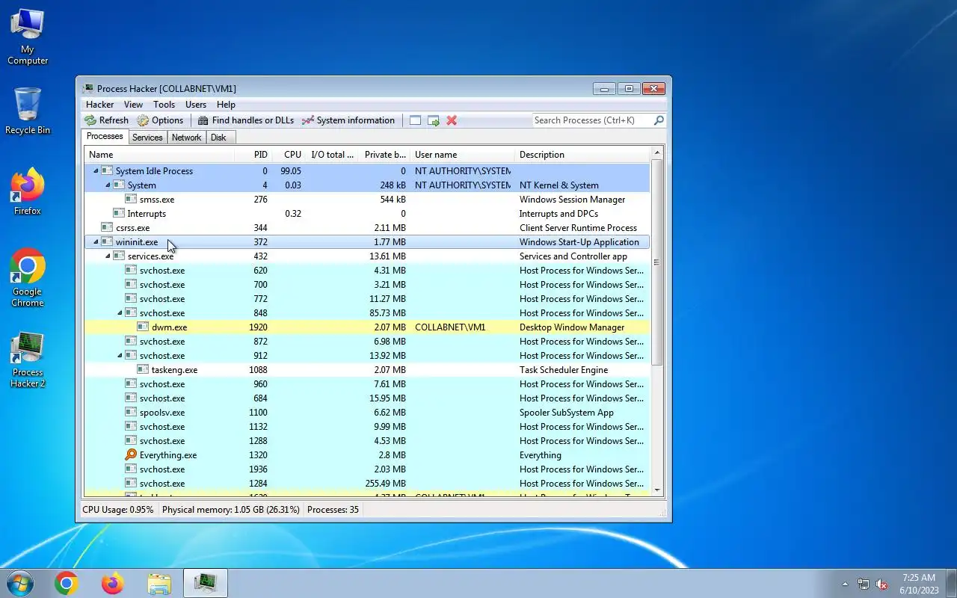
Task: Switch to the Services tab
Action: (147, 138)
